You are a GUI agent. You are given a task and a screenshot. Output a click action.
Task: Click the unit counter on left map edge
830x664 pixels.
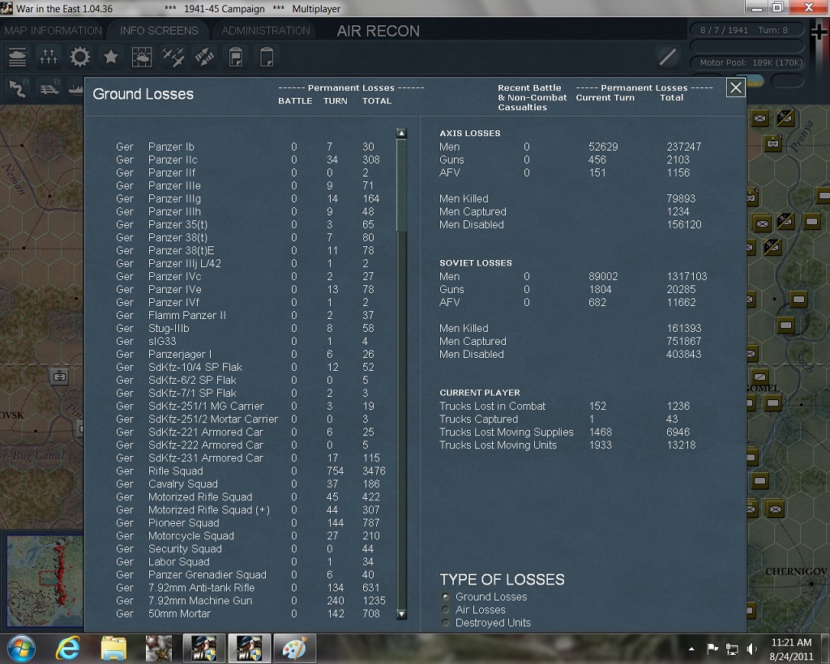60,377
